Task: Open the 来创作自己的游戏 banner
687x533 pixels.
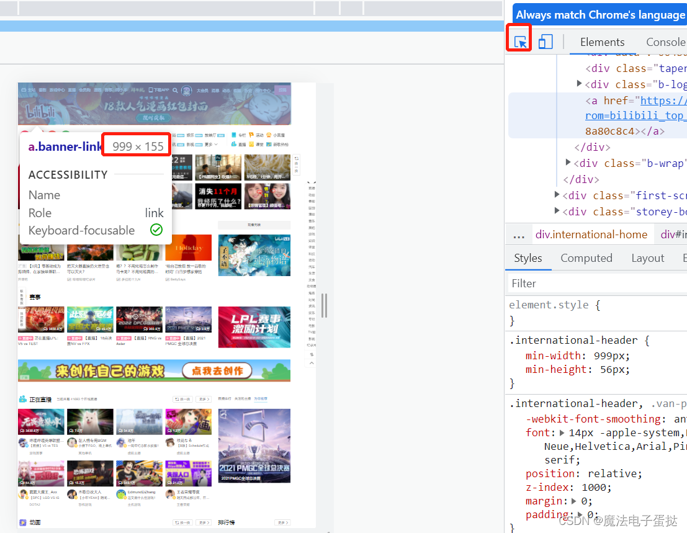Action: click(155, 370)
